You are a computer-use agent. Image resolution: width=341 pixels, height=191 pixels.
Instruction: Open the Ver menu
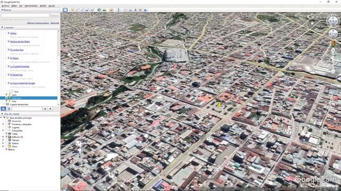21,6
